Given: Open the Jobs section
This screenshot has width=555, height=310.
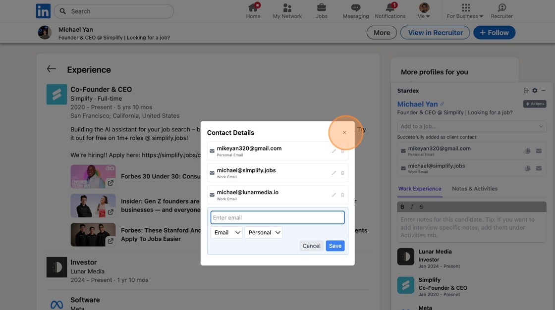Looking at the screenshot, I should (322, 11).
